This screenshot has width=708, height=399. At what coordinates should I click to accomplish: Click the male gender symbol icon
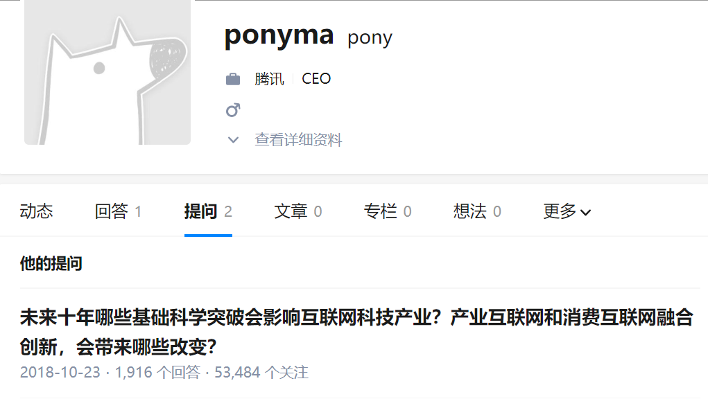[234, 109]
